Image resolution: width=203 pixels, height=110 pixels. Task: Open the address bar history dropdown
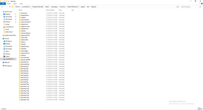click(x=176, y=7)
